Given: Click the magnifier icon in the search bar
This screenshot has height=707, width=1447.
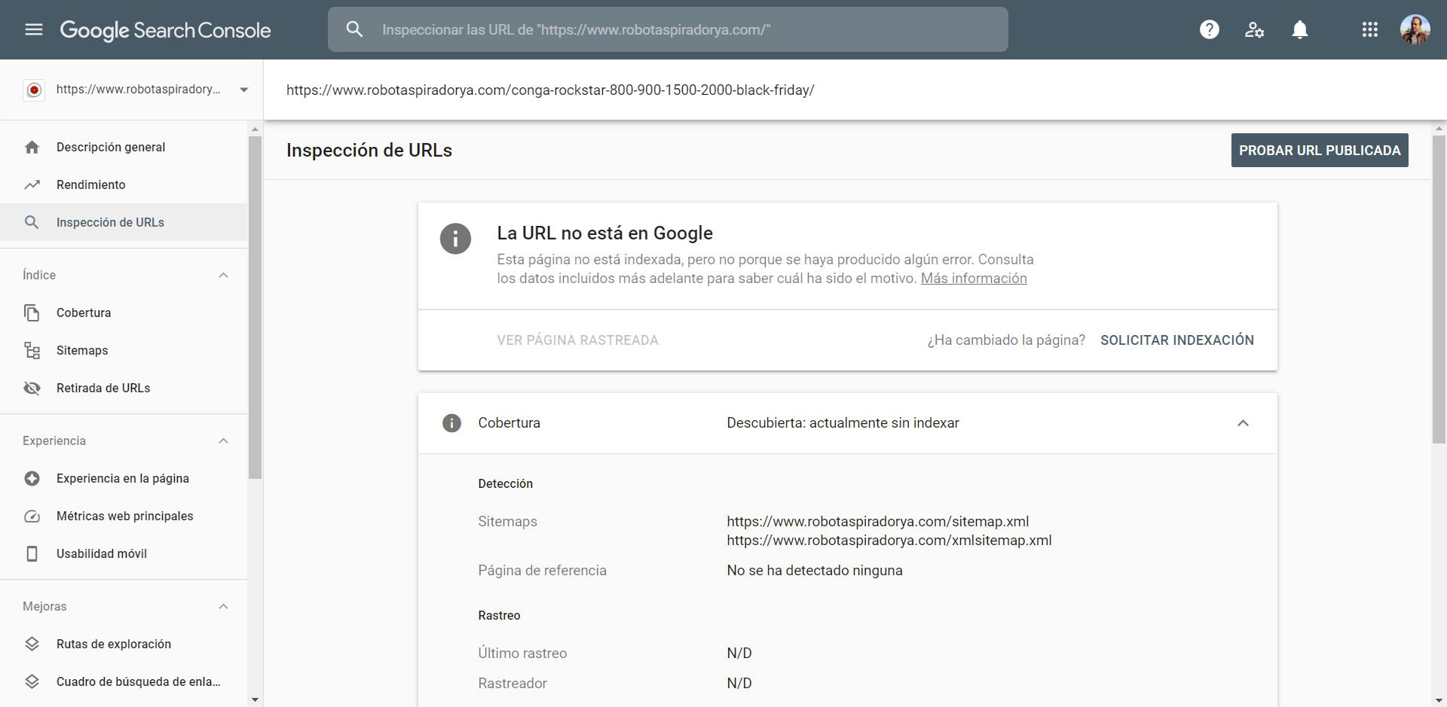Looking at the screenshot, I should [354, 29].
